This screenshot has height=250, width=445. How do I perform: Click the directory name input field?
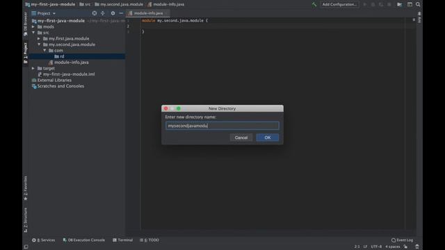click(222, 126)
